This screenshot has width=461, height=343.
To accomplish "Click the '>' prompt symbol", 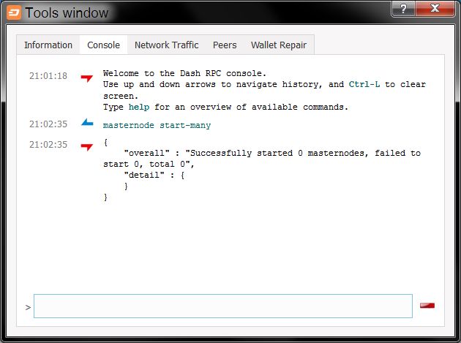I will click(28, 307).
